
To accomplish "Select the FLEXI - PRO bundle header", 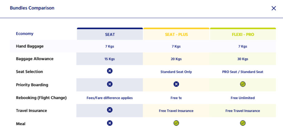I will coord(243,34).
